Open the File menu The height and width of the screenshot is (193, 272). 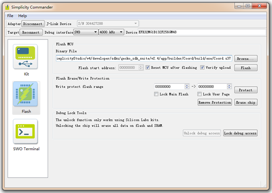[10, 16]
